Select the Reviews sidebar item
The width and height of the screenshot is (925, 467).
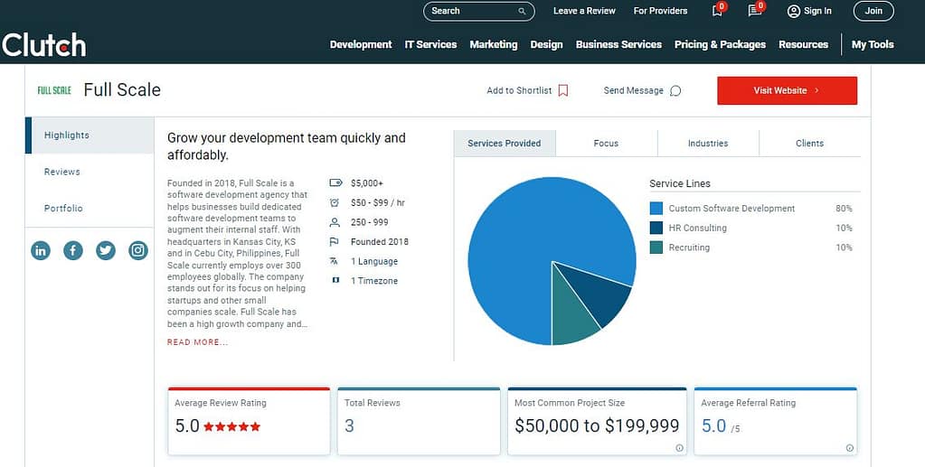tap(62, 172)
